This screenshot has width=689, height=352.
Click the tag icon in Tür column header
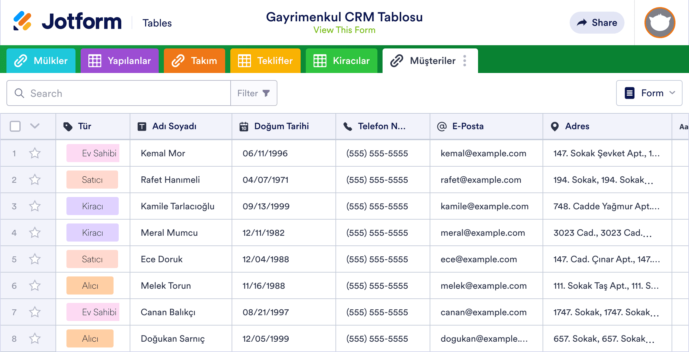[x=68, y=126]
